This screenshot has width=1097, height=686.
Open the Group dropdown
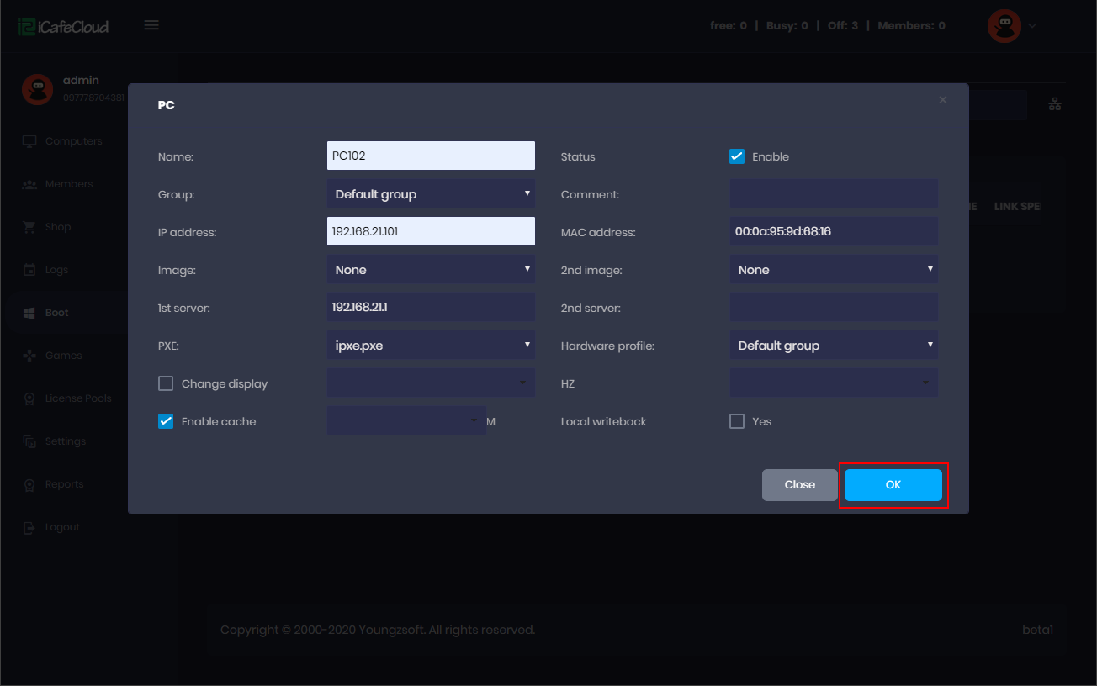(431, 194)
